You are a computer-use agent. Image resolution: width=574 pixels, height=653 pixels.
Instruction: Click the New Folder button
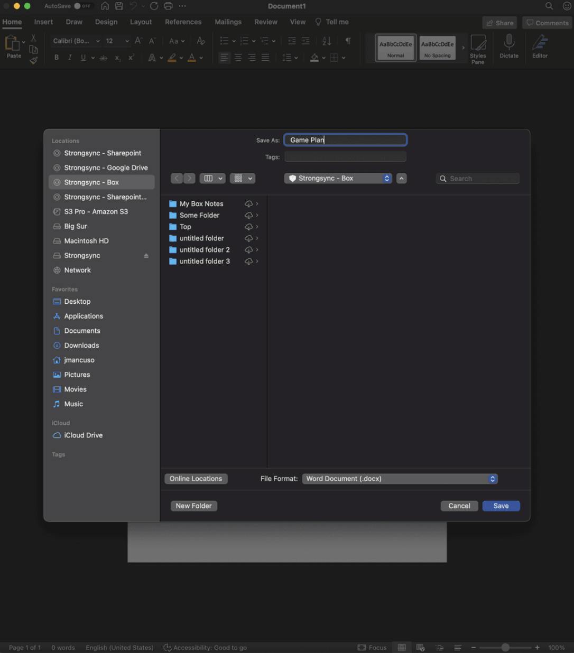click(x=193, y=506)
